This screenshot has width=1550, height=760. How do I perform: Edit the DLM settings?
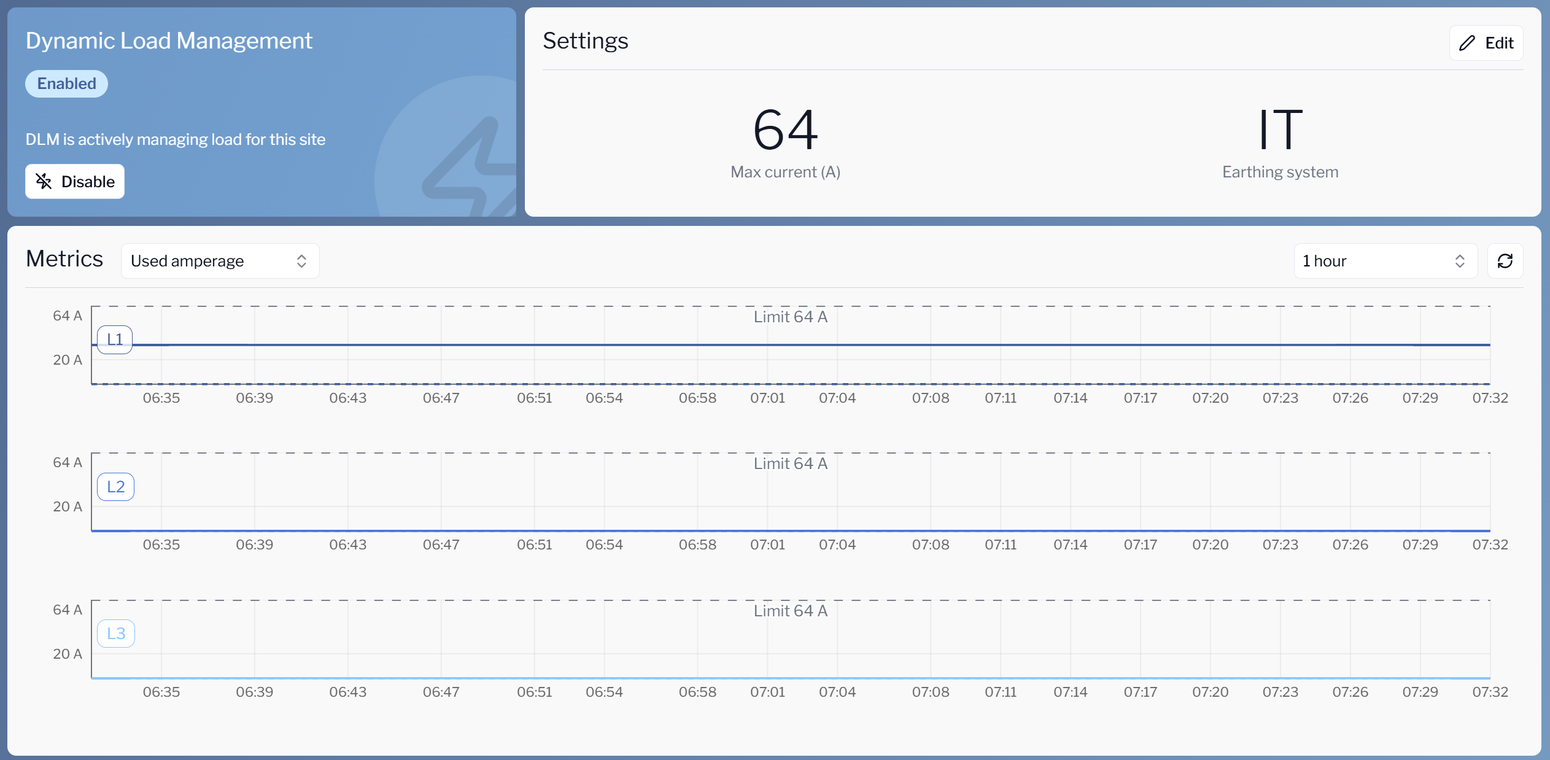point(1486,43)
